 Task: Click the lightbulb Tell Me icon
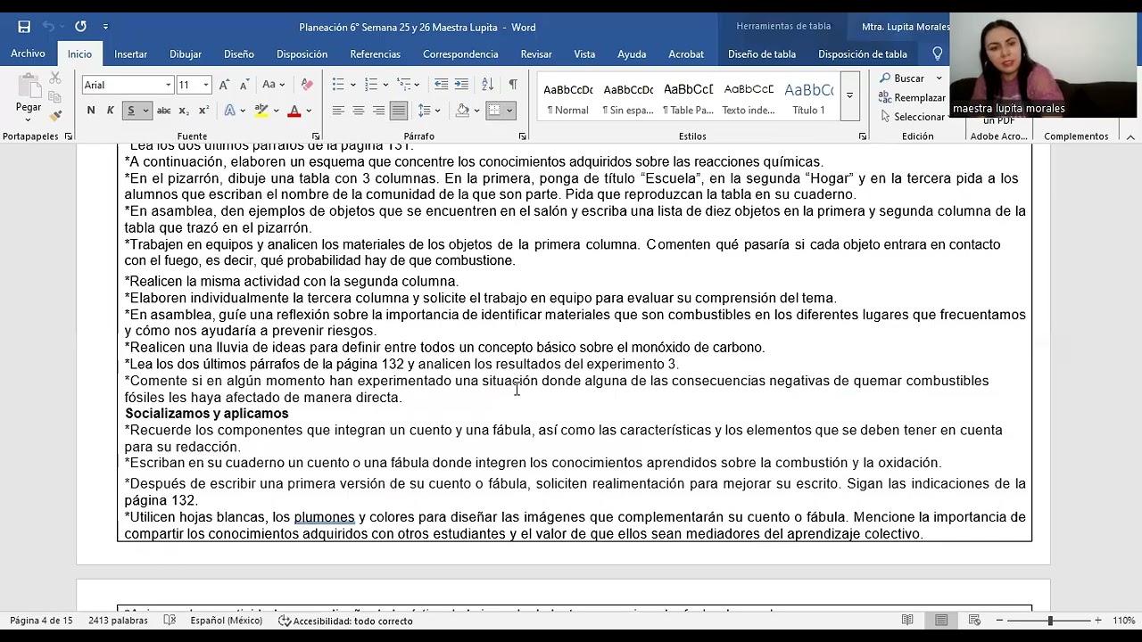(x=938, y=53)
